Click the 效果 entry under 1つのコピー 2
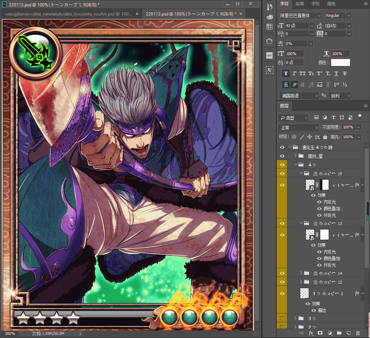 pos(316,304)
